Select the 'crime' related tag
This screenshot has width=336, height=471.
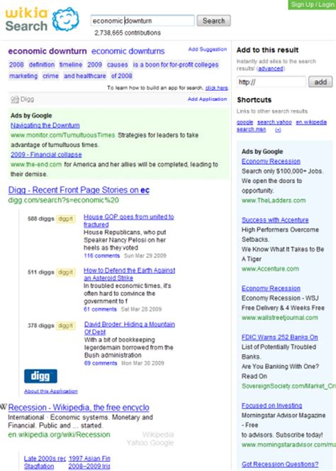pyautogui.click(x=50, y=76)
